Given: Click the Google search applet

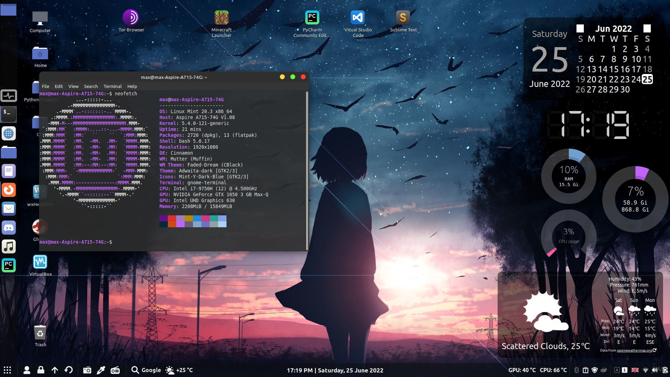Looking at the screenshot, I should (x=146, y=370).
